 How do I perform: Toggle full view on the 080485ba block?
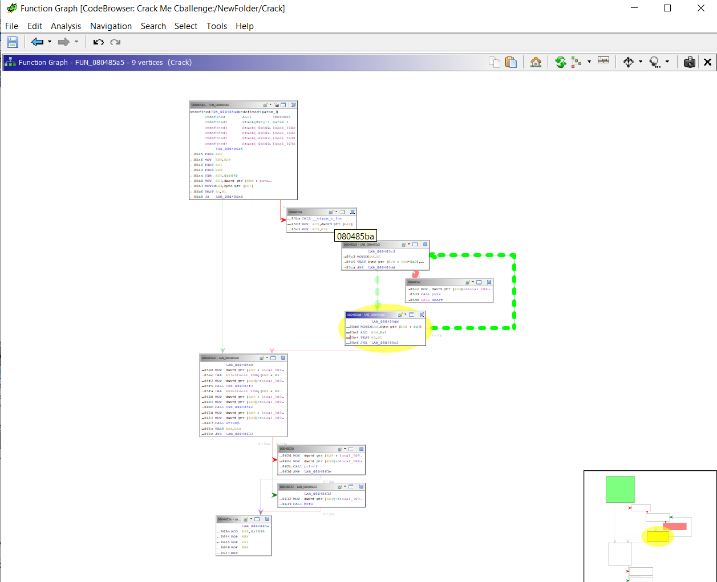click(x=342, y=212)
